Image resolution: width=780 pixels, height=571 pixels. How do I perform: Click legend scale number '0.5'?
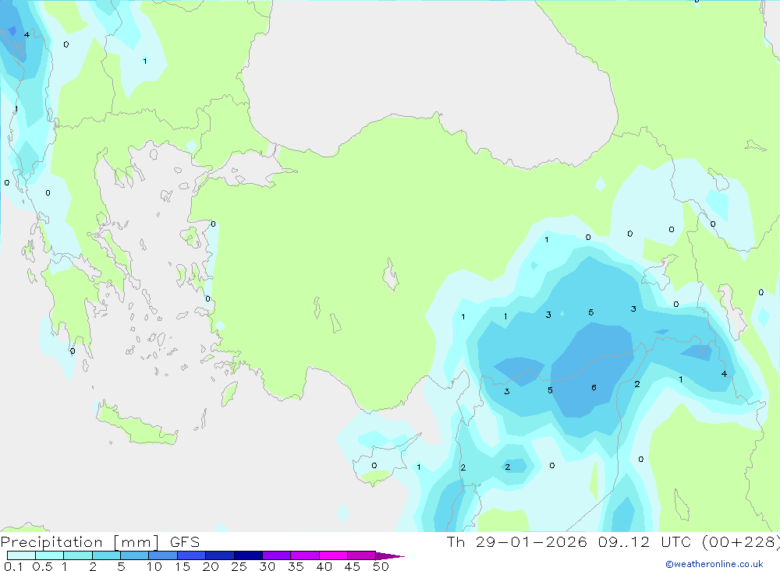pos(42,566)
